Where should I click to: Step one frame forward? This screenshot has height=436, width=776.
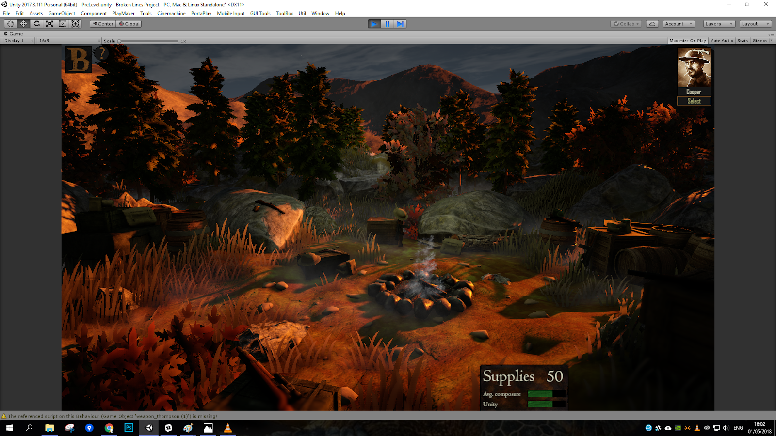pos(400,24)
